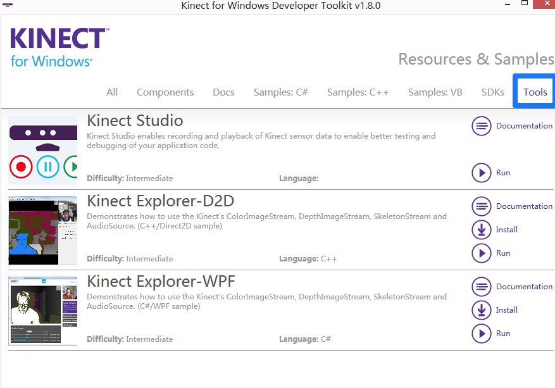Click the Resources & Samples heading
The height and width of the screenshot is (388, 555).
[476, 59]
